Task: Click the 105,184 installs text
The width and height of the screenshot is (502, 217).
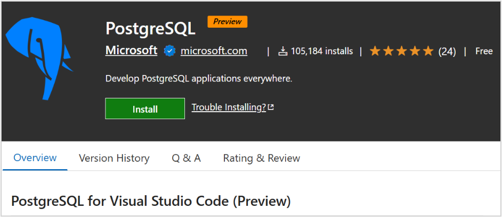Action: point(322,51)
